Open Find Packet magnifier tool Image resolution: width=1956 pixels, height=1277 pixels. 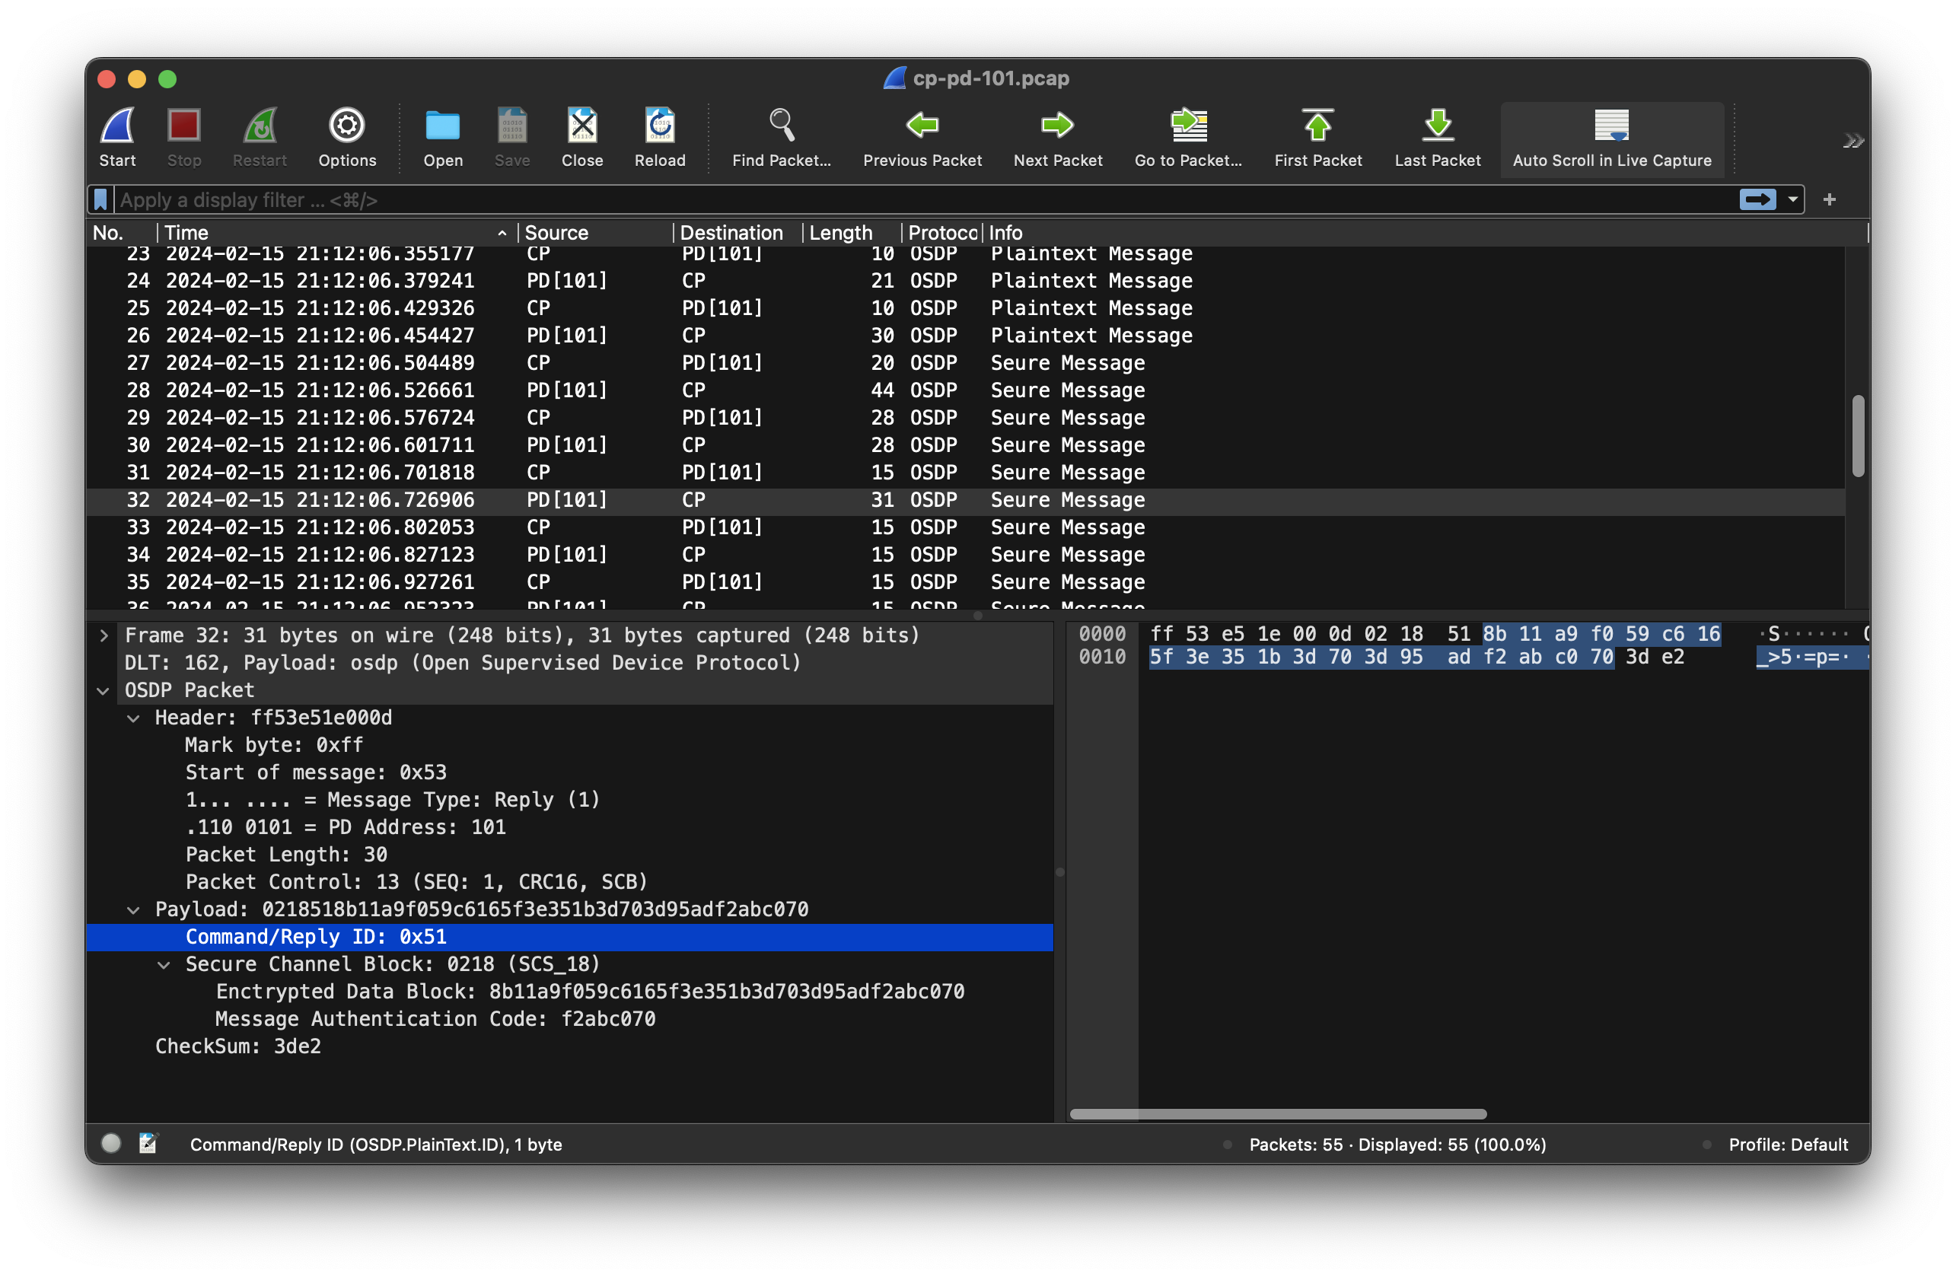781,126
